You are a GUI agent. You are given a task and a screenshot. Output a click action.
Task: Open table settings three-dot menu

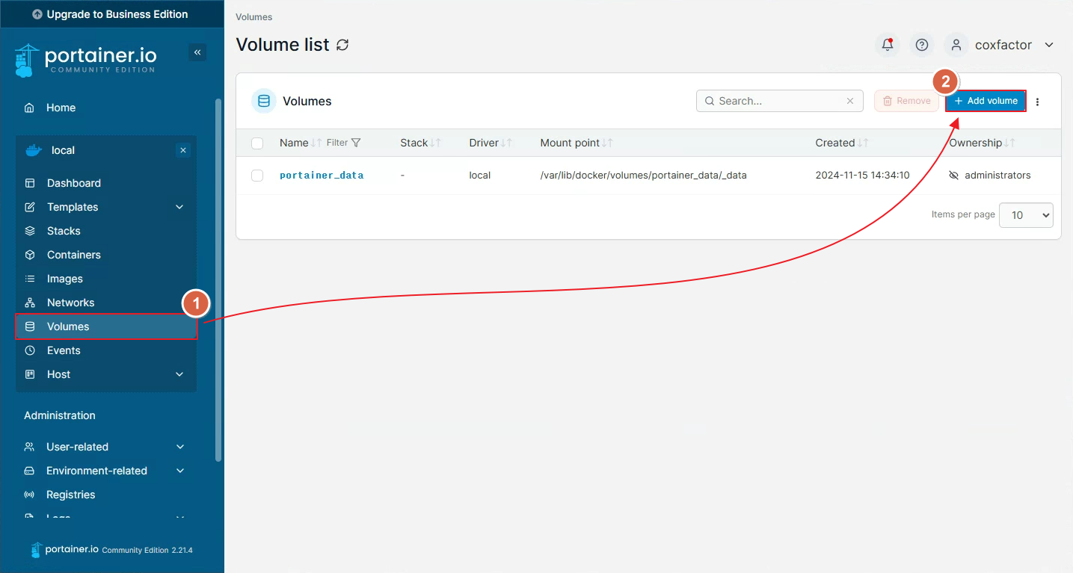click(x=1037, y=102)
